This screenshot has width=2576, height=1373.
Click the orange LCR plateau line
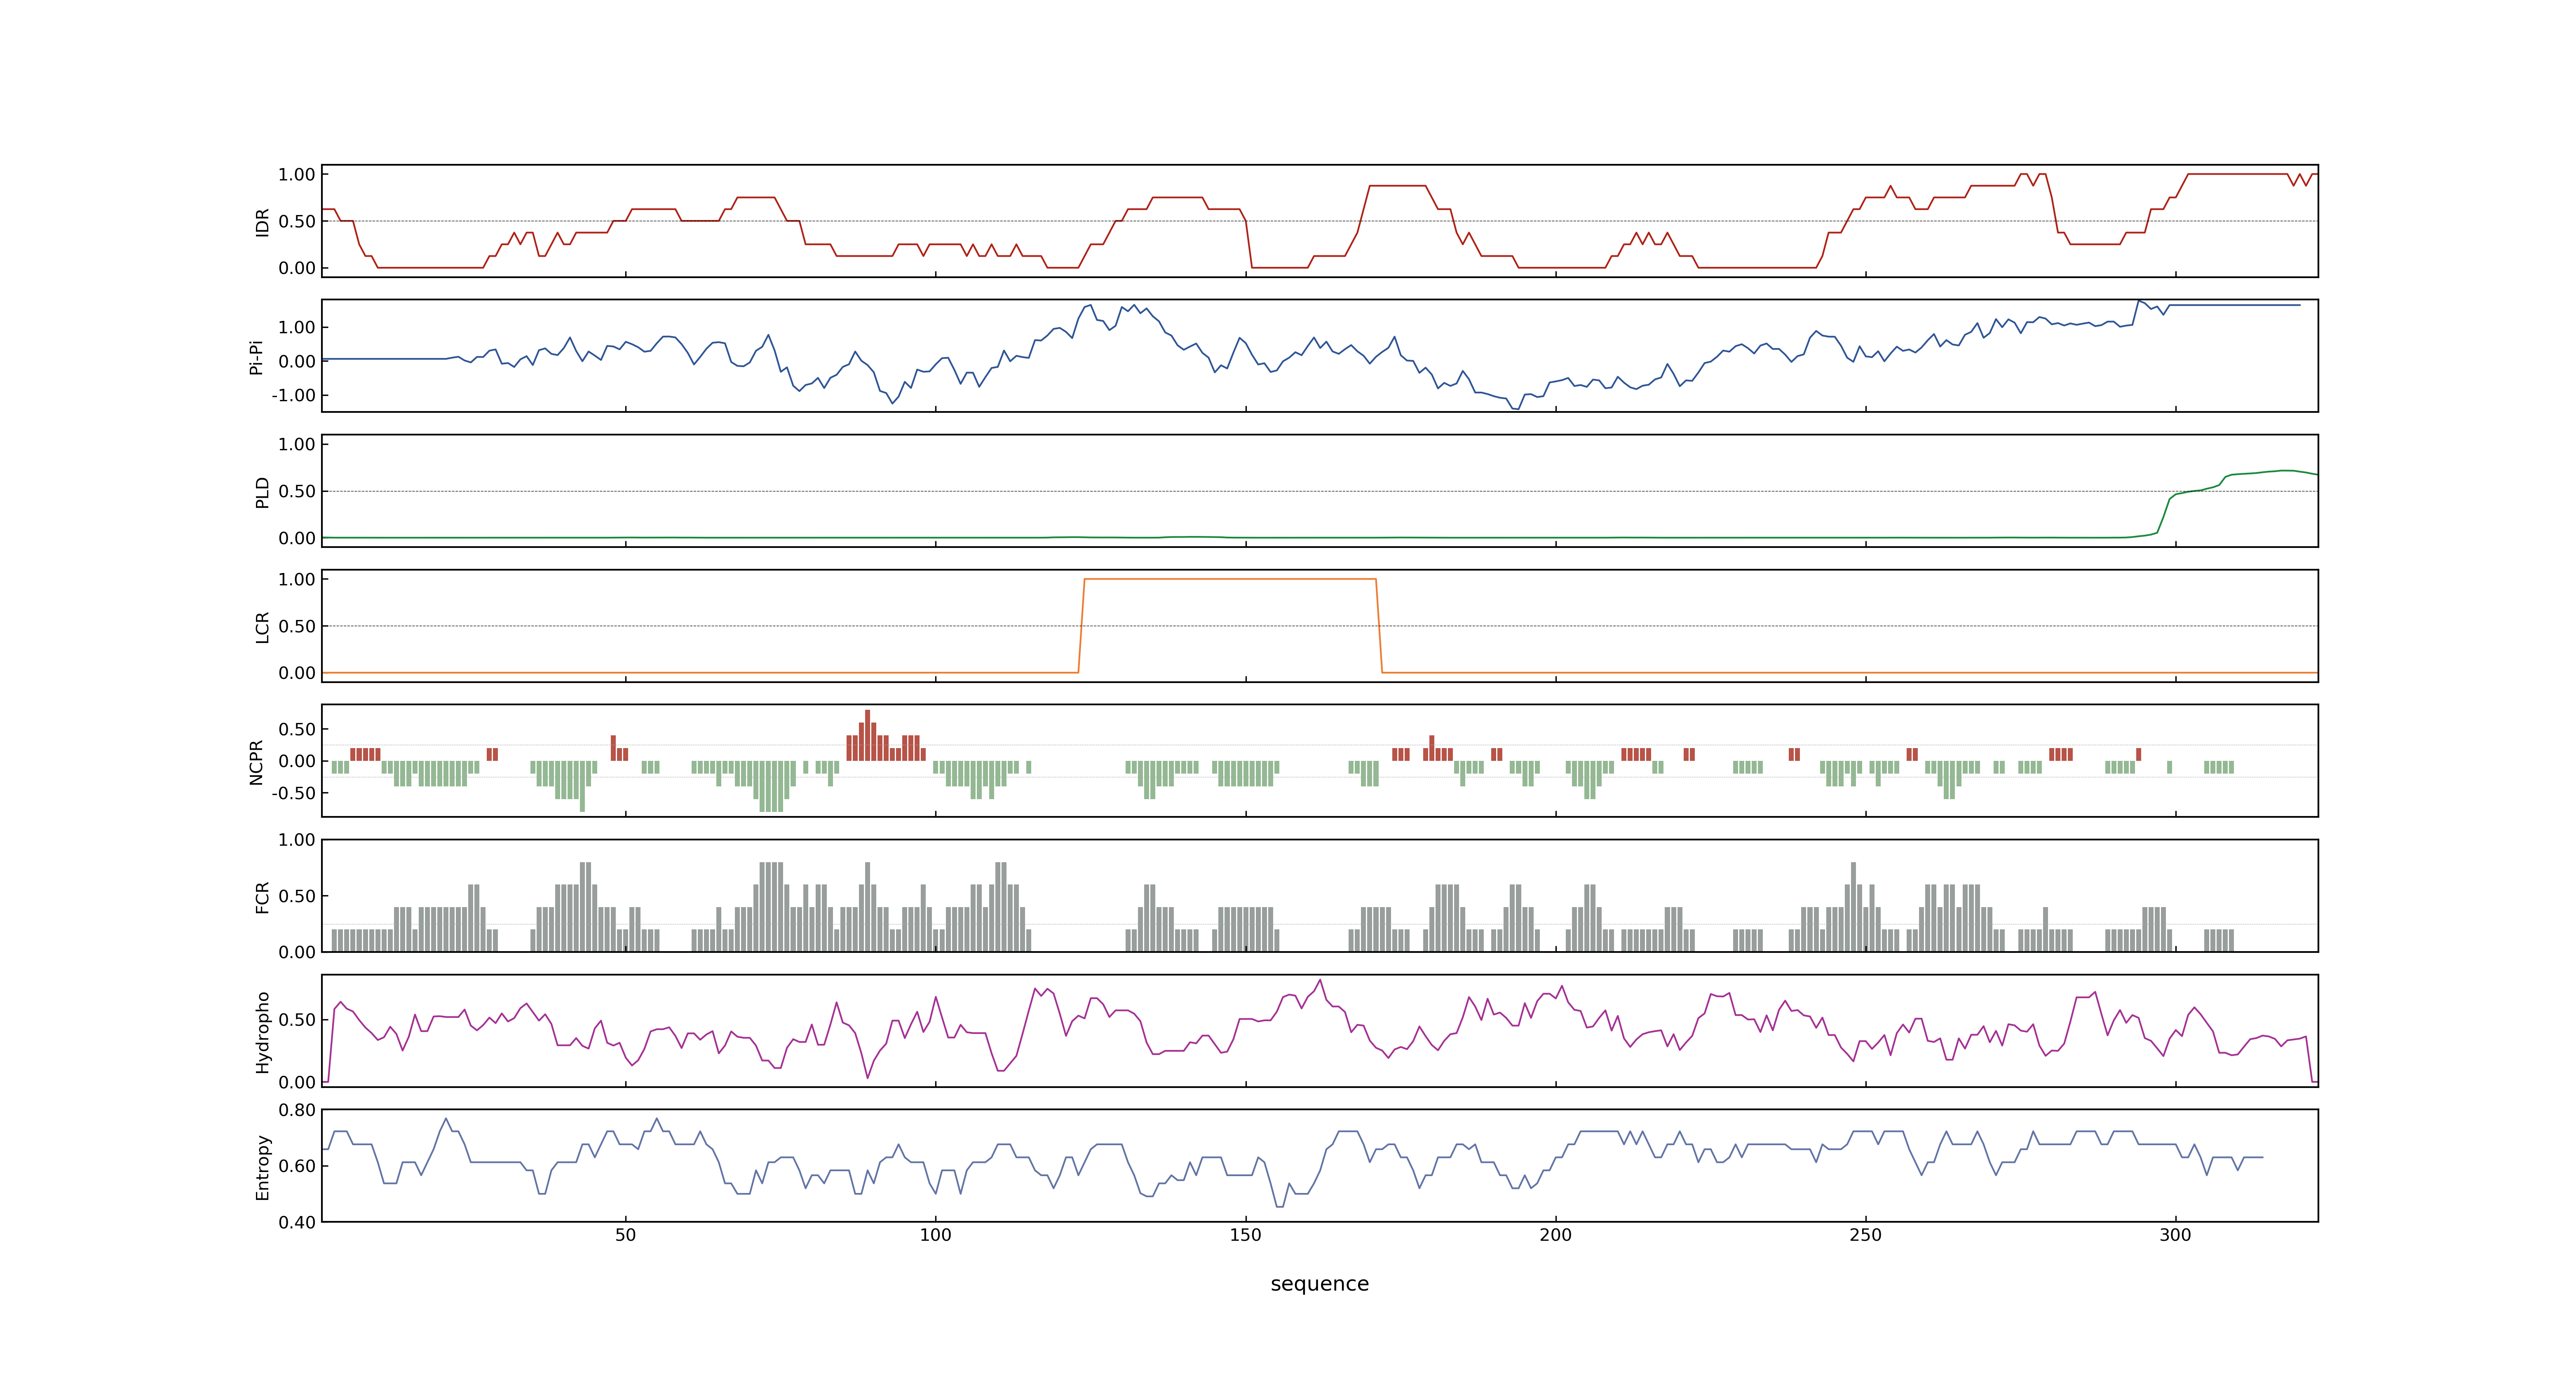click(1230, 579)
